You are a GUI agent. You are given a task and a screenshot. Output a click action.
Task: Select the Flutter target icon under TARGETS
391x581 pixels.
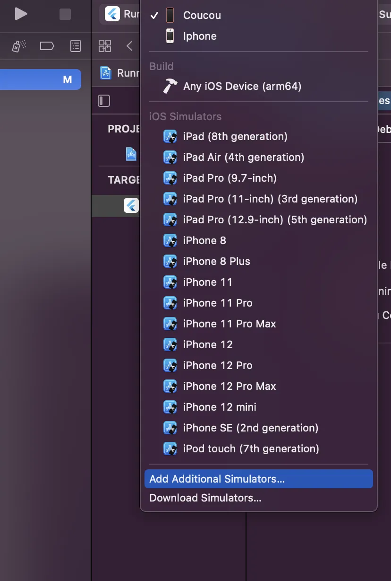point(131,205)
